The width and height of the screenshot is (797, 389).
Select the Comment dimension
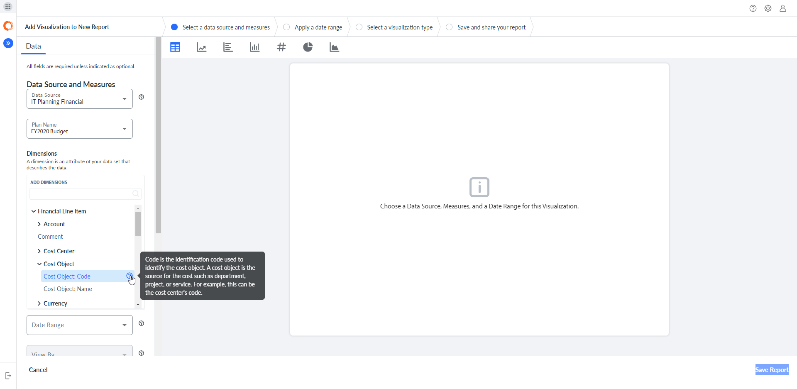click(x=50, y=237)
